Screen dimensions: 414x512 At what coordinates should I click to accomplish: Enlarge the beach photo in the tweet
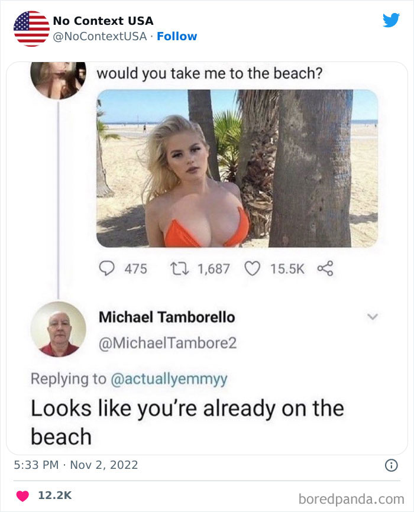(x=237, y=168)
